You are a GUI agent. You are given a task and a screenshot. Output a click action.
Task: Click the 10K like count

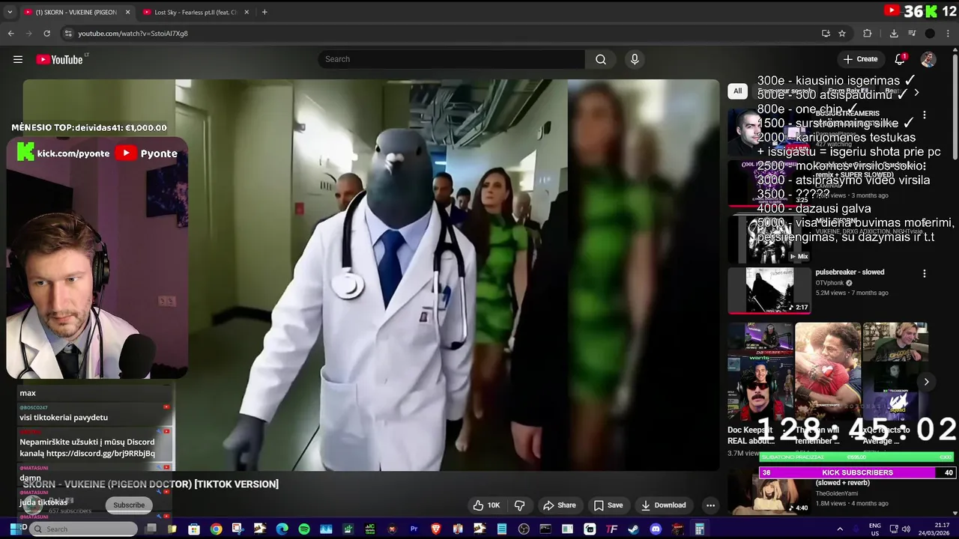[x=494, y=505]
